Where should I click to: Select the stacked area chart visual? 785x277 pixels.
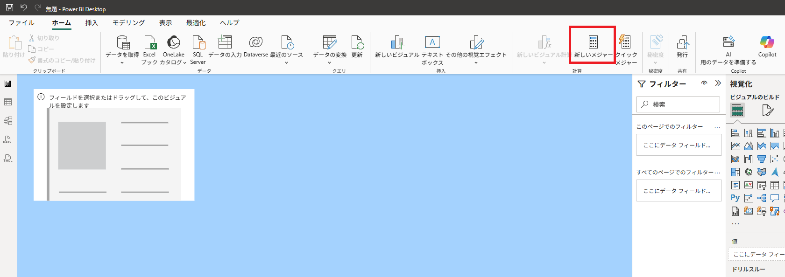pos(762,146)
